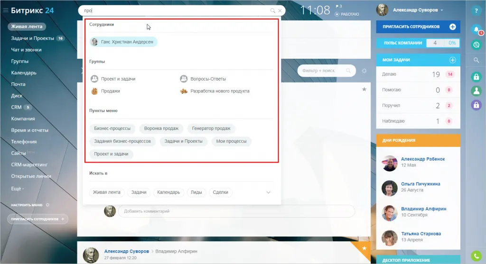
Task: Expand the Еще menu section
Action: click(18, 188)
